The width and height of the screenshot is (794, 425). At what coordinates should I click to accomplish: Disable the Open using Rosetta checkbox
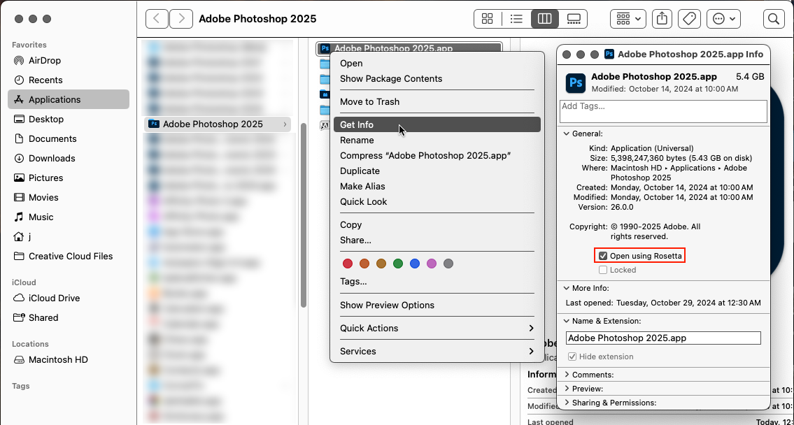click(x=602, y=255)
